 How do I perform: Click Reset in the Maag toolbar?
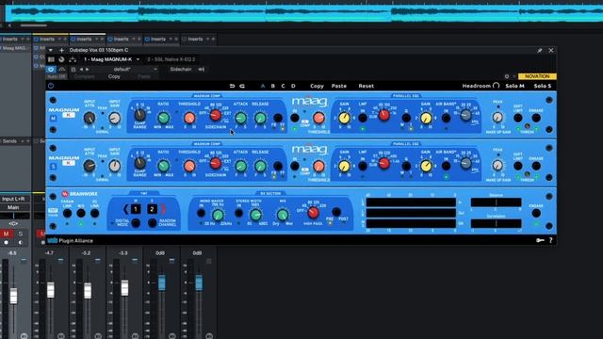click(x=367, y=86)
